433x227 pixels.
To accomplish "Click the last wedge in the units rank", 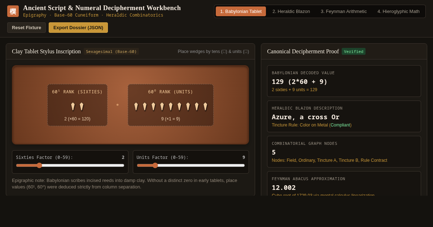I will point(205,106).
